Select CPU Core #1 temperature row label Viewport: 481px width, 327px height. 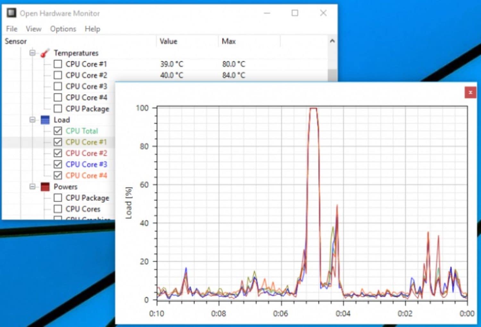tap(86, 64)
